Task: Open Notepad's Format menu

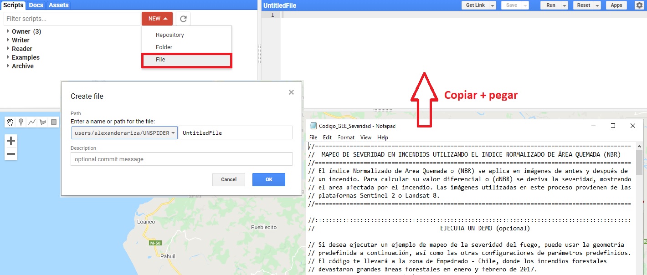Action: 346,137
